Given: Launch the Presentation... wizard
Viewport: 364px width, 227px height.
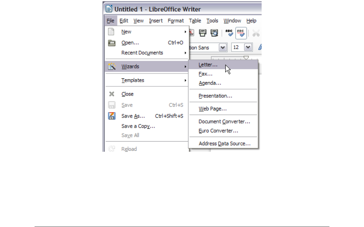Looking at the screenshot, I should click(223, 96).
